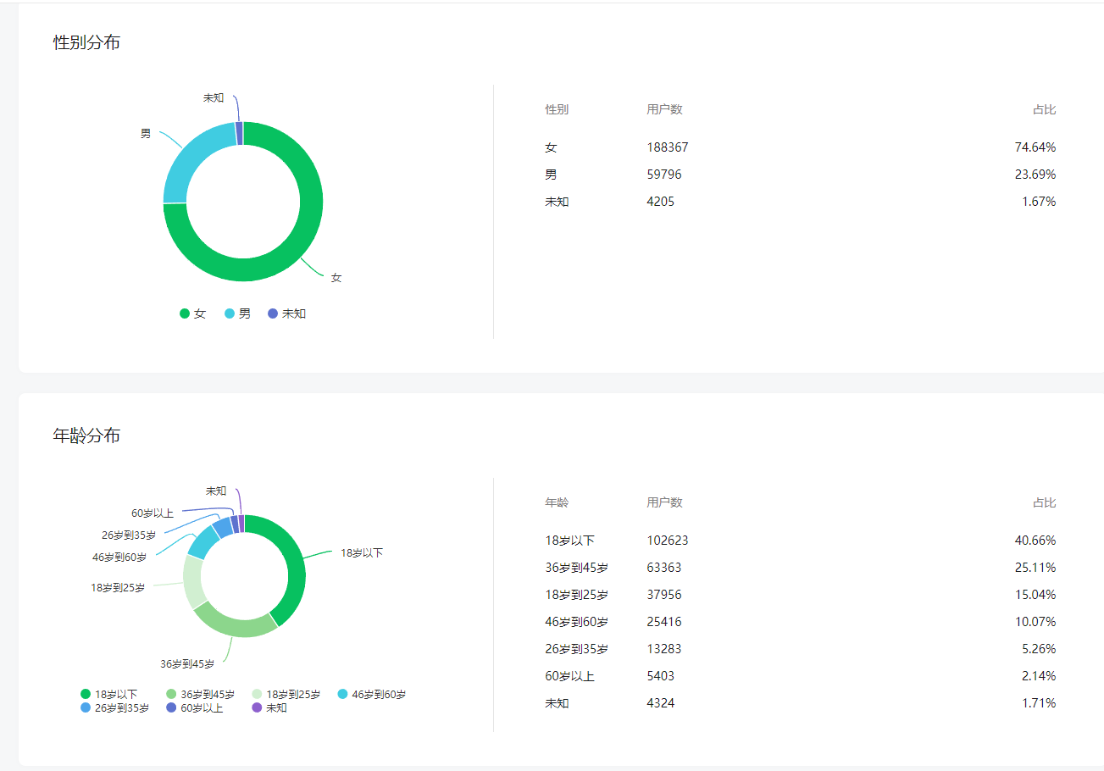The width and height of the screenshot is (1104, 771).
Task: Click percentage 23.69%
Action: pos(1035,175)
